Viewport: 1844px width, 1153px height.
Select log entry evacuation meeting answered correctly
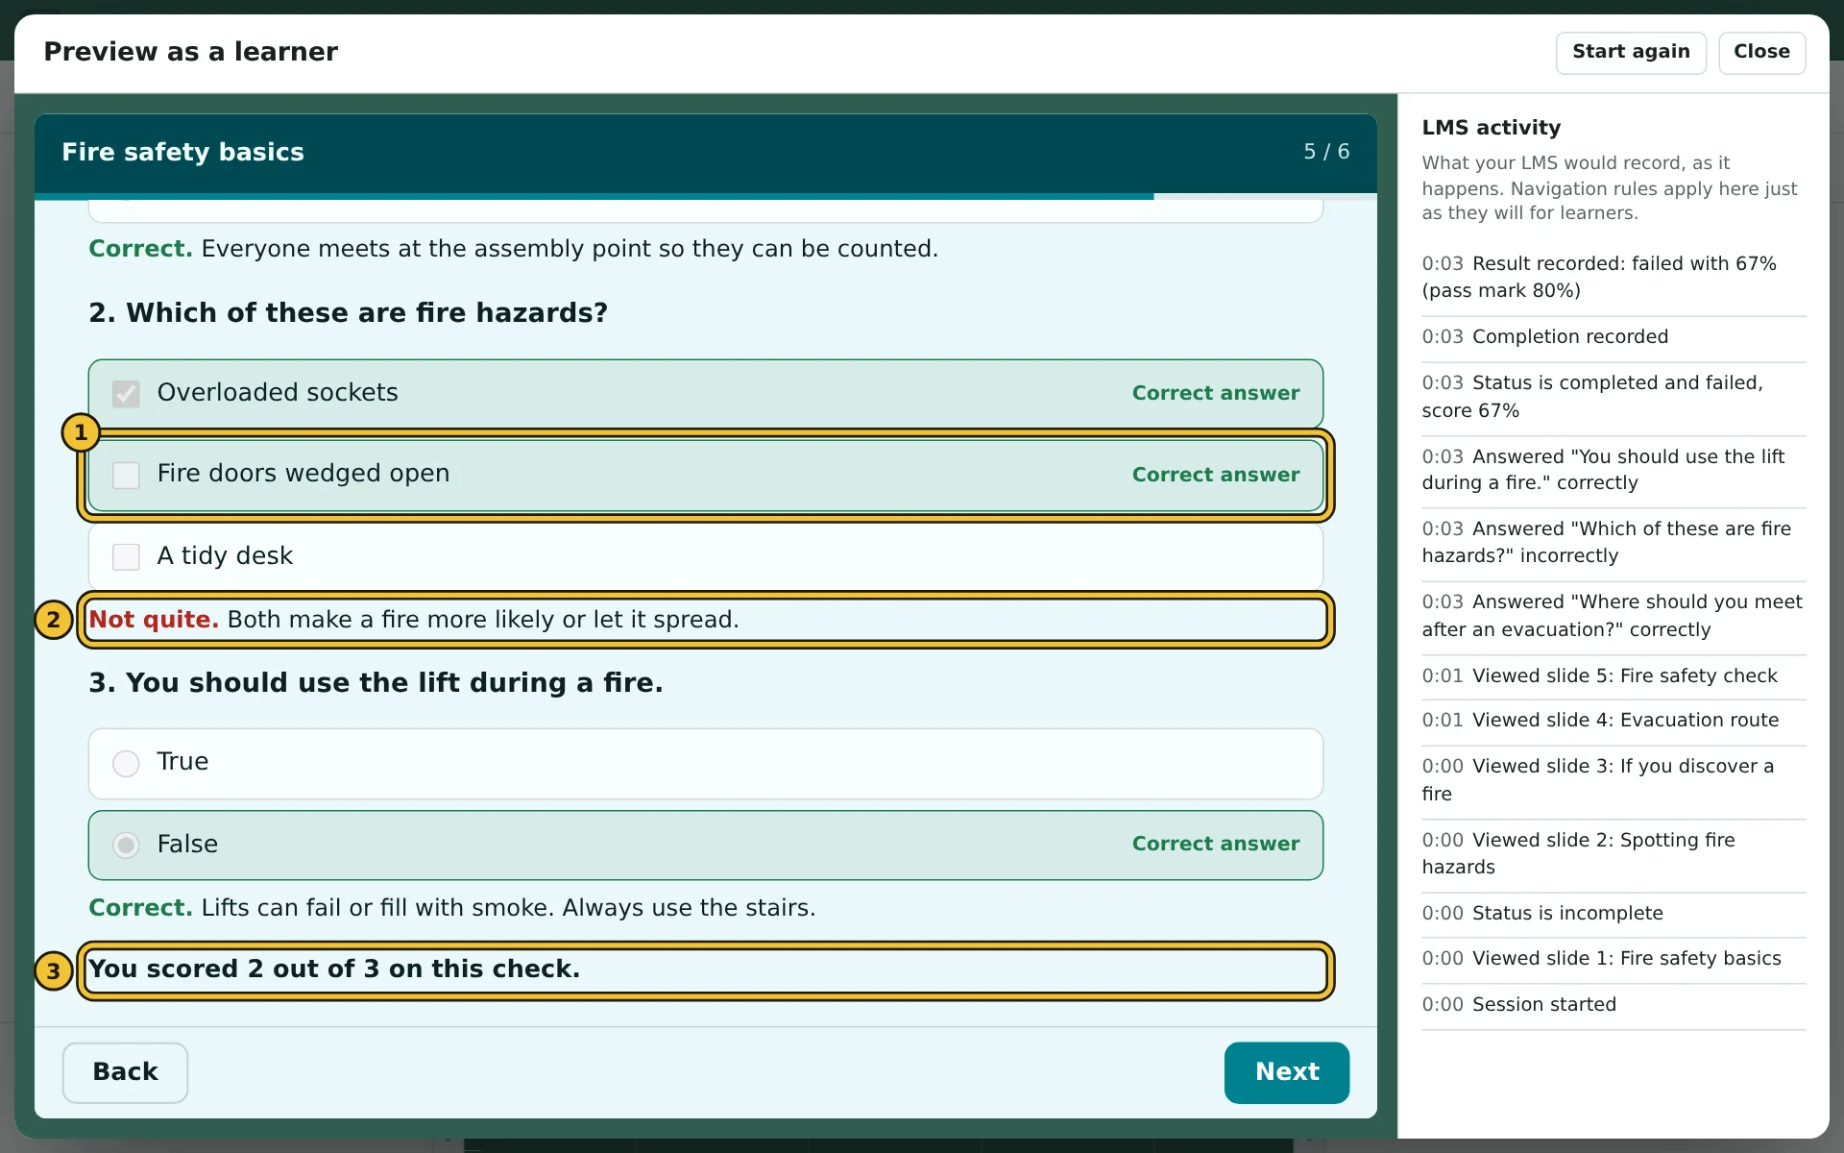coord(1613,616)
